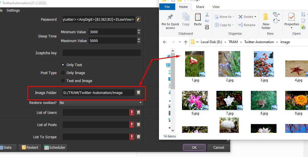Switch to the Home ribbon tab

pyautogui.click(x=183, y=7)
